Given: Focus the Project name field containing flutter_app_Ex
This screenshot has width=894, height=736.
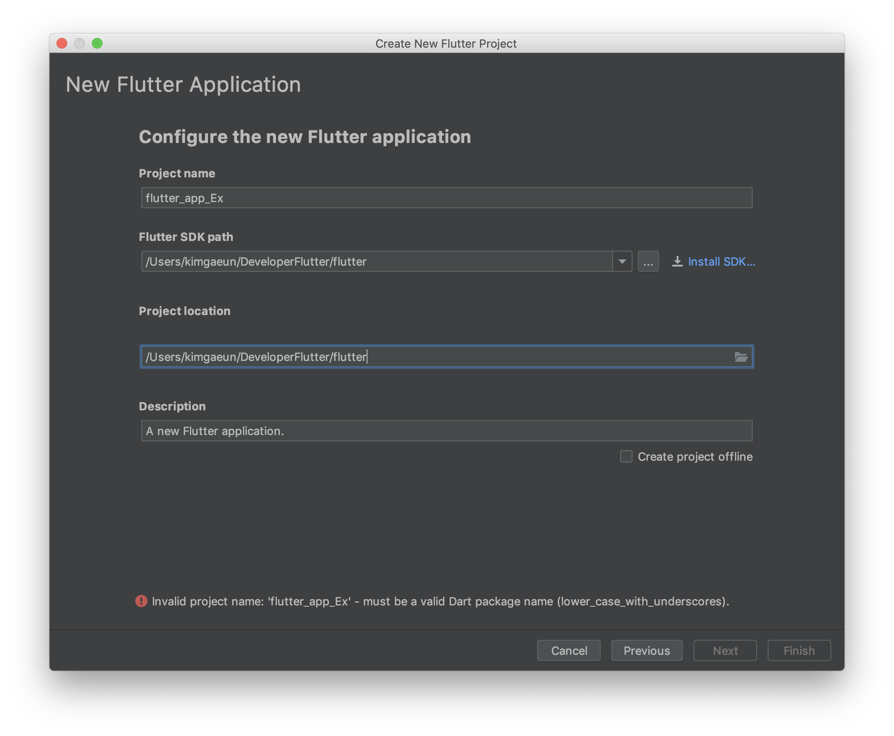Looking at the screenshot, I should [x=447, y=198].
